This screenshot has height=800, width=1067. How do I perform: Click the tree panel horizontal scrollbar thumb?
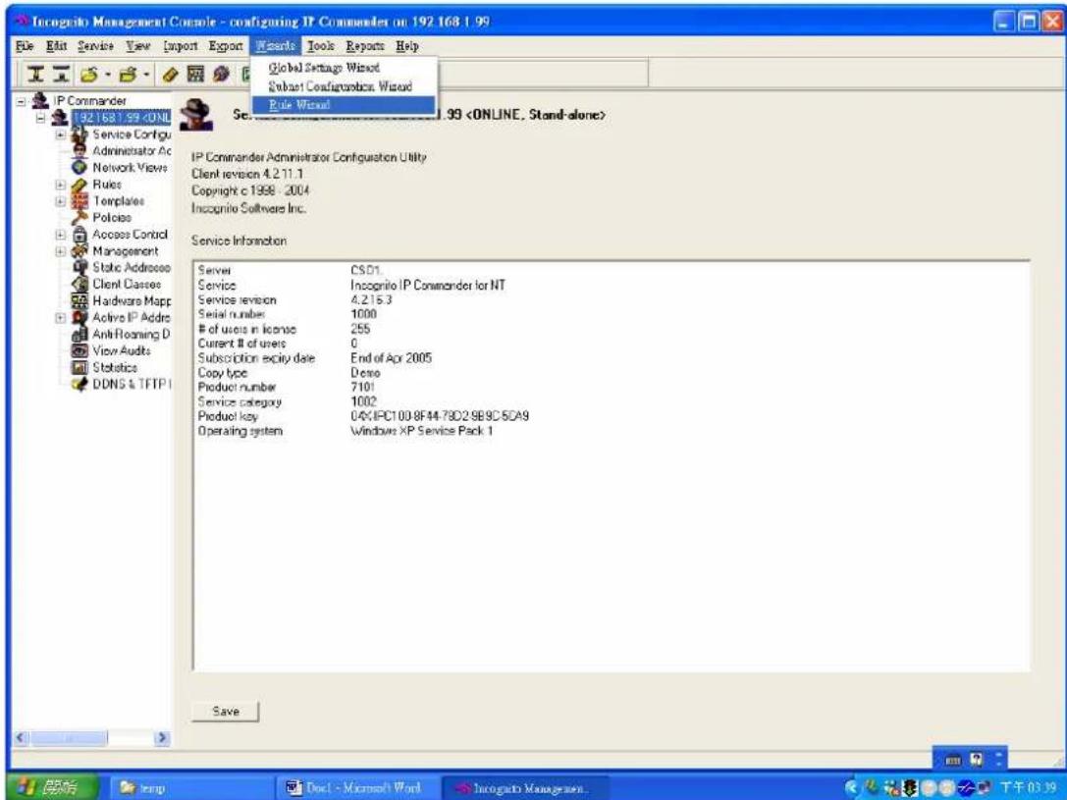[x=68, y=737]
